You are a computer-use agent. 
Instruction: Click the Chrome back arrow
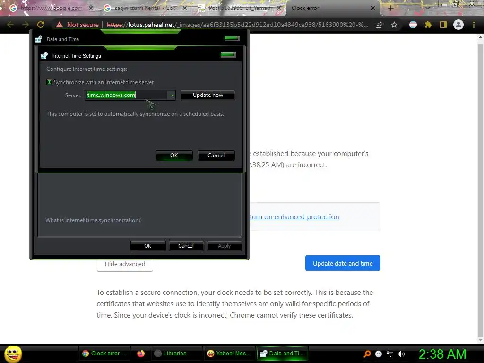coord(10,25)
